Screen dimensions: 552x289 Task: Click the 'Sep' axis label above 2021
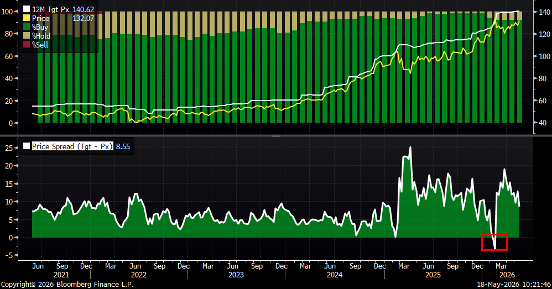62,266
